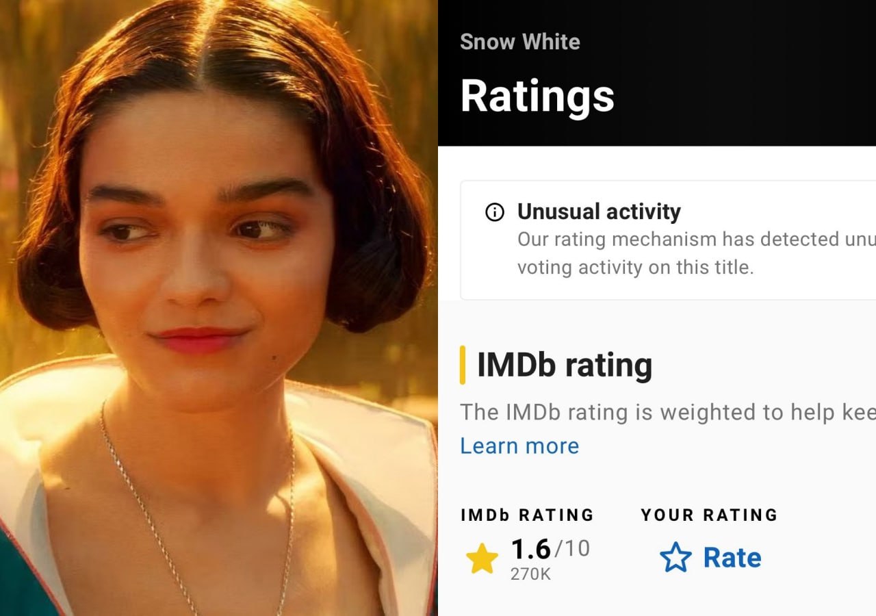Click the black header bar area
The height and width of the screenshot is (616, 876).
(657, 73)
